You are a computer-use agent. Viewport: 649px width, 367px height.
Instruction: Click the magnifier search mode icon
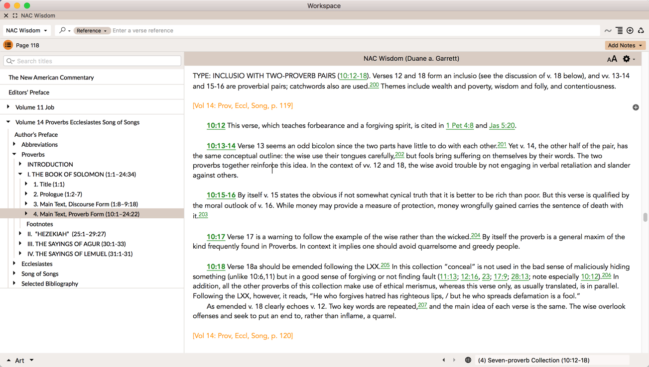point(63,31)
